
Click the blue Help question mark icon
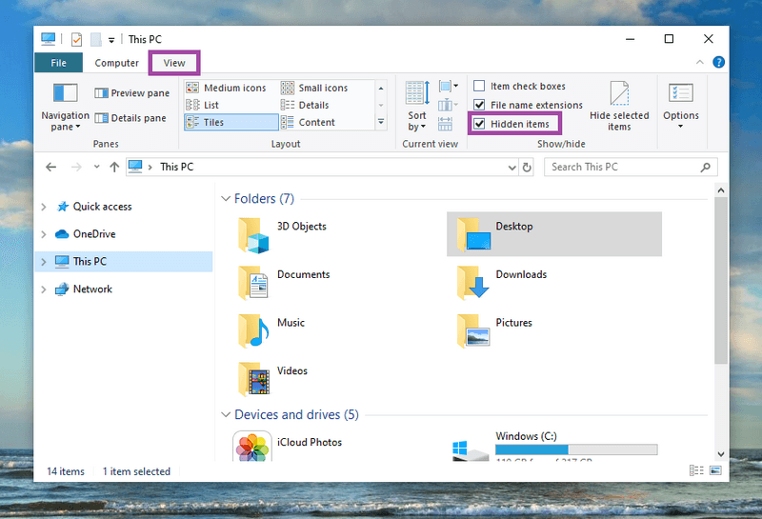719,63
